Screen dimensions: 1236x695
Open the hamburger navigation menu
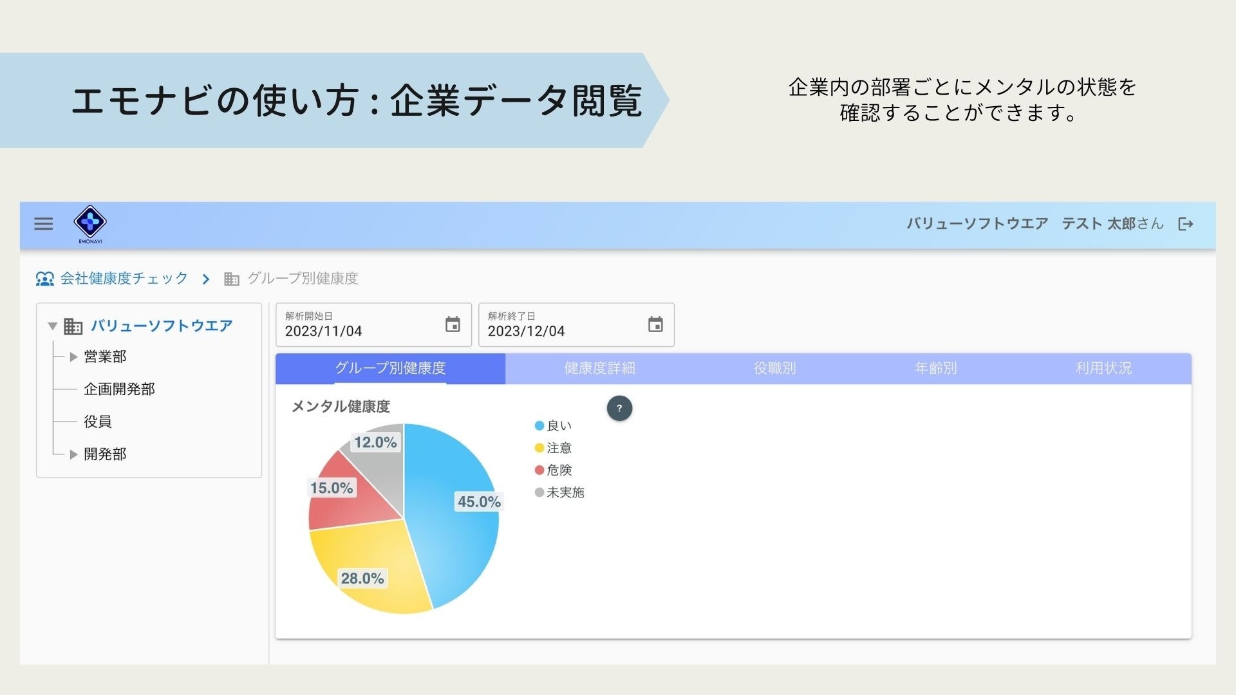pyautogui.click(x=44, y=224)
